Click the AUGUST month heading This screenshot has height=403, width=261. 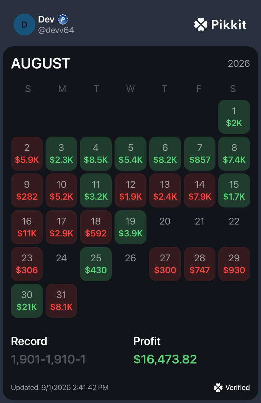point(40,63)
